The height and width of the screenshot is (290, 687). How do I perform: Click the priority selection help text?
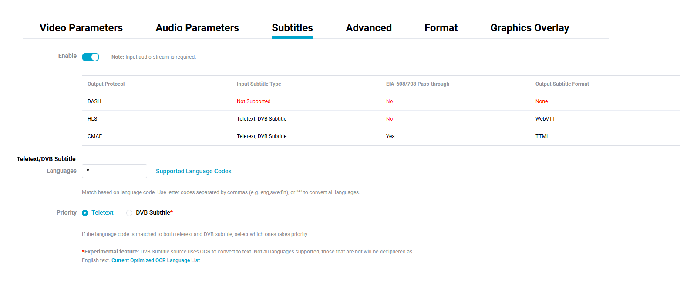[x=195, y=234]
